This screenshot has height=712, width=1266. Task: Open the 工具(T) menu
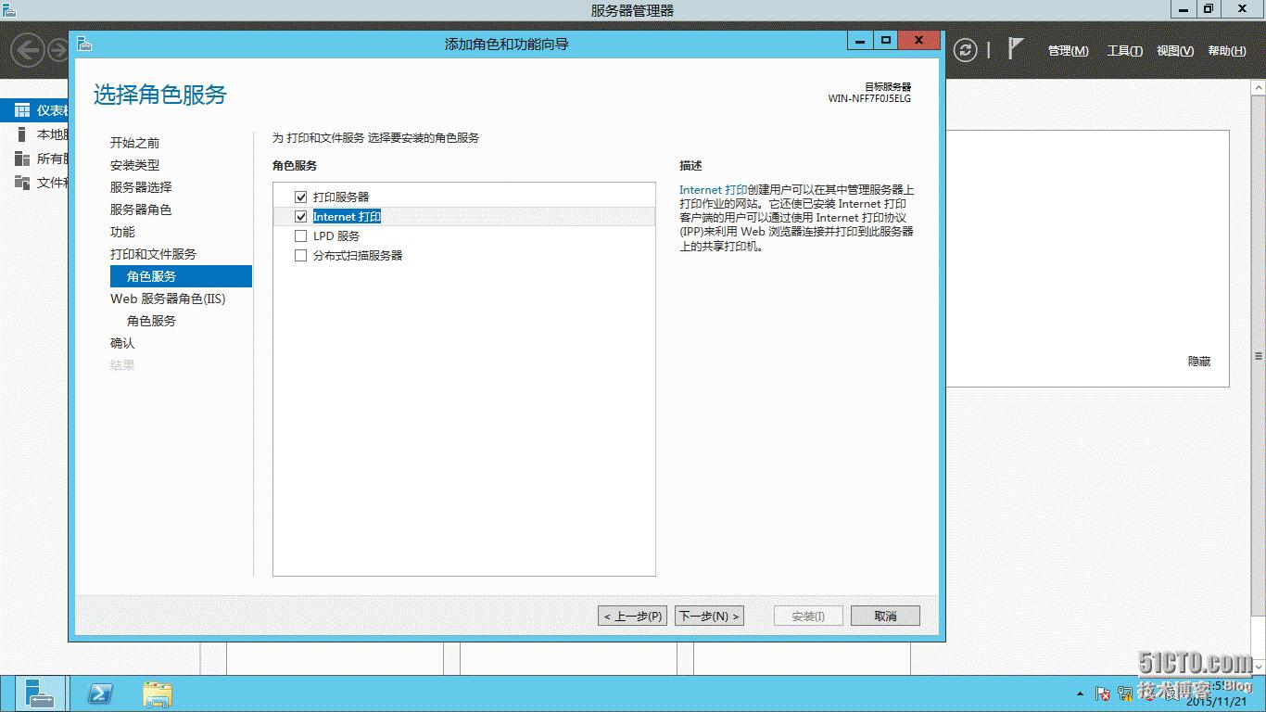1123,51
